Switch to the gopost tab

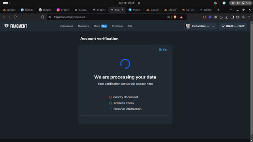click(x=9, y=10)
